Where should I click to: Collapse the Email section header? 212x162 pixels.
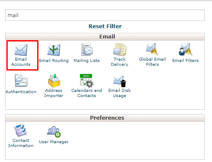pos(105,37)
